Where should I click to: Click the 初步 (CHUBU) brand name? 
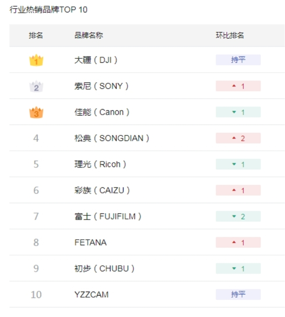104,268
